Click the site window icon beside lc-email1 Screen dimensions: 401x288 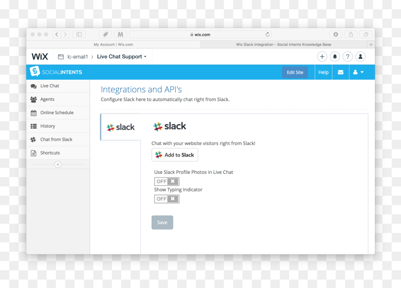[x=61, y=57]
